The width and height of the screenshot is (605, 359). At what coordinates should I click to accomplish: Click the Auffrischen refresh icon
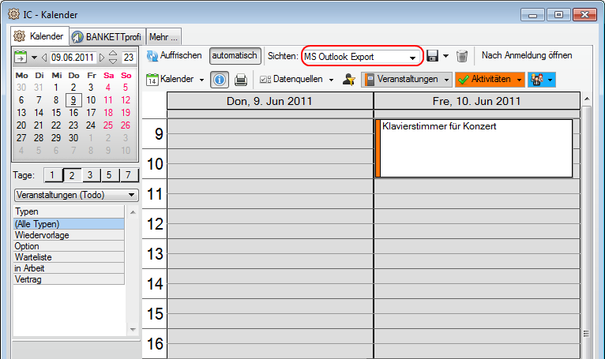point(152,56)
